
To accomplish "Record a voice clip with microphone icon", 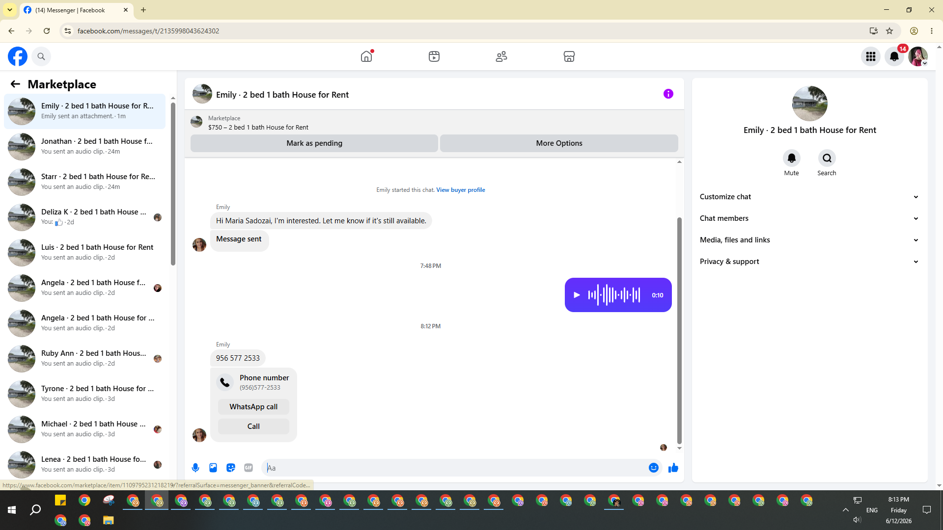I will click(x=195, y=468).
